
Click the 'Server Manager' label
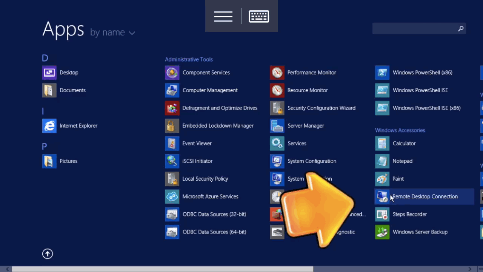pos(306,126)
